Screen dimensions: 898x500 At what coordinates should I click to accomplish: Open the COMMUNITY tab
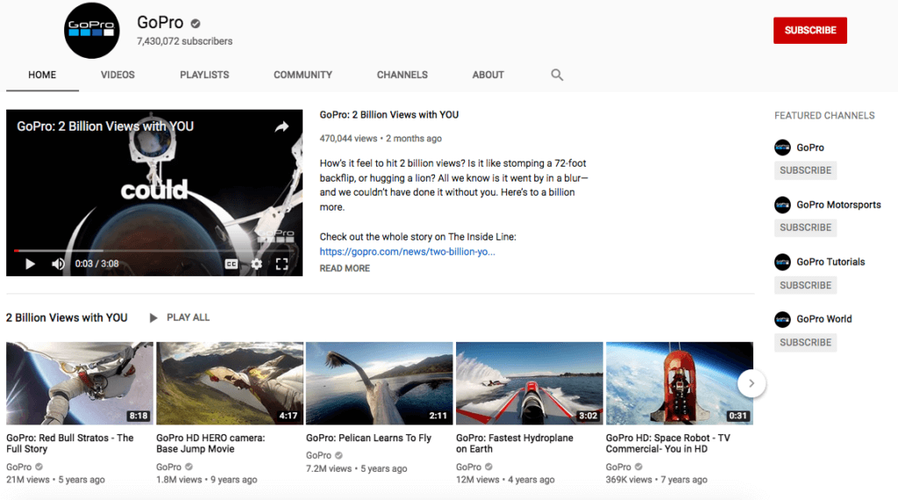(x=303, y=75)
